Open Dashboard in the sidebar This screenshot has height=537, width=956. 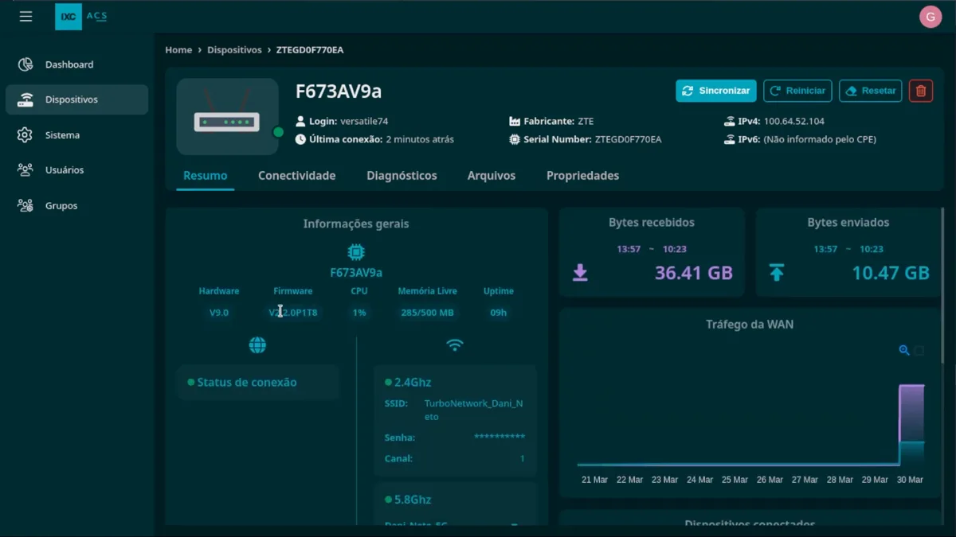tap(76, 64)
